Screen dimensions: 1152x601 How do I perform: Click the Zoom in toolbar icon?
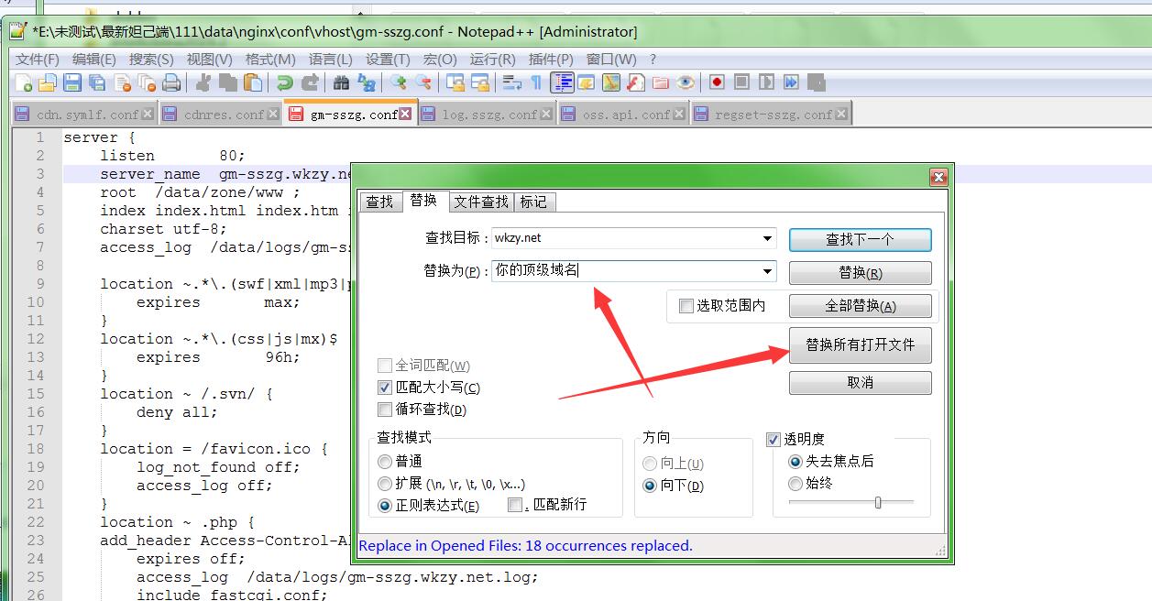(398, 83)
